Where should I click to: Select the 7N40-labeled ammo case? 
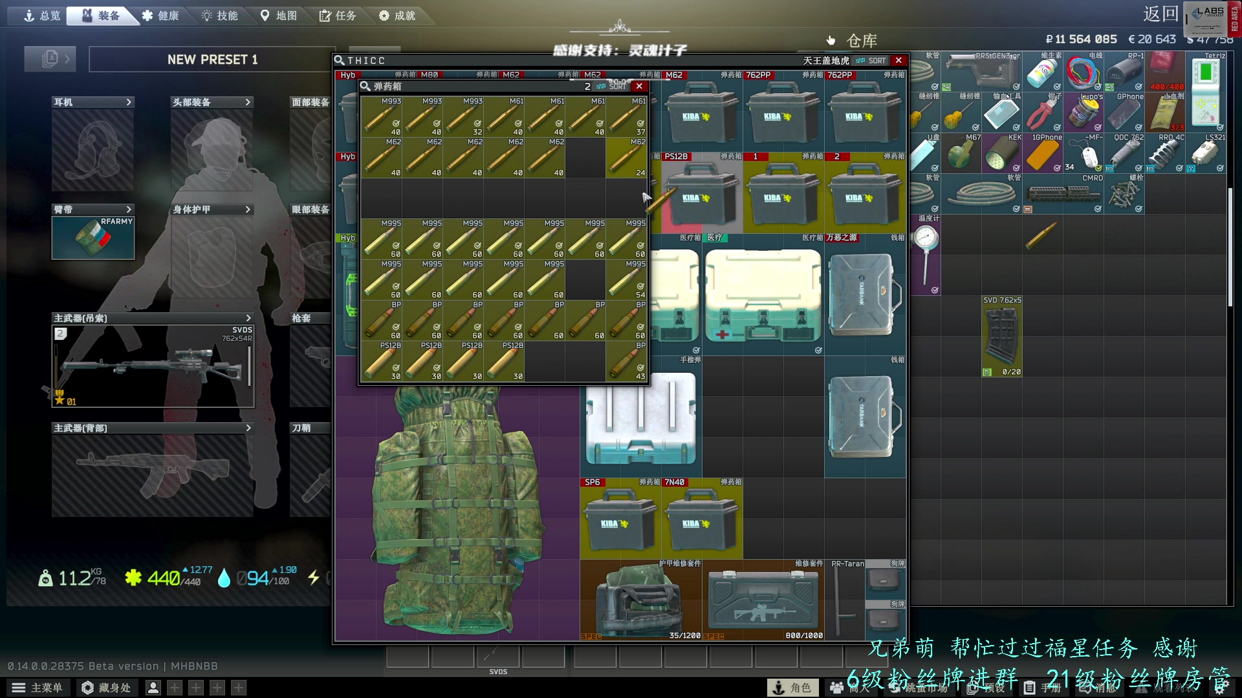[703, 518]
